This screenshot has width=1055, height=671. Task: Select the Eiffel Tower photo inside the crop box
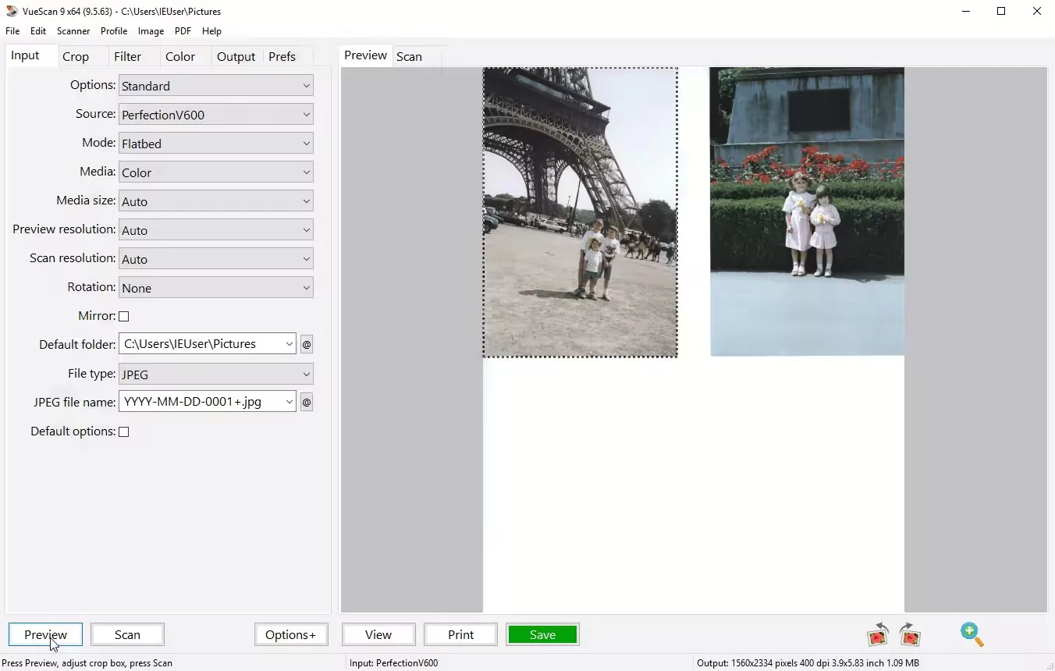[580, 211]
